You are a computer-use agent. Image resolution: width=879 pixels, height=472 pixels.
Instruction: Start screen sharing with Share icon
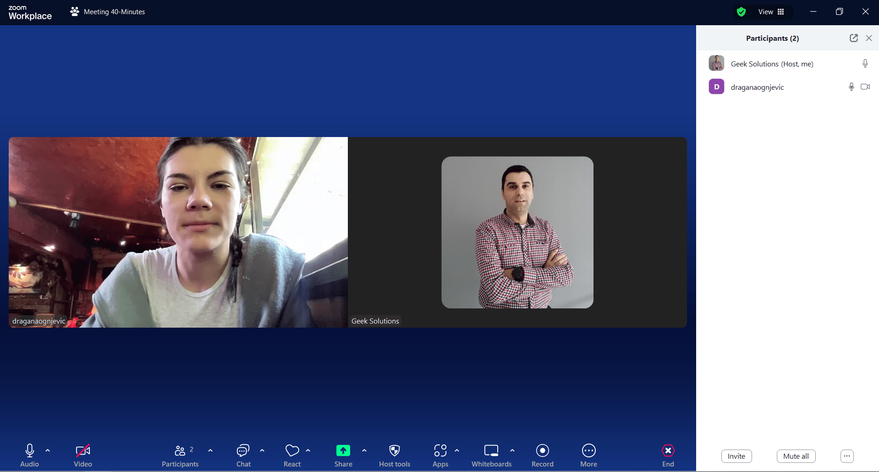[343, 451]
